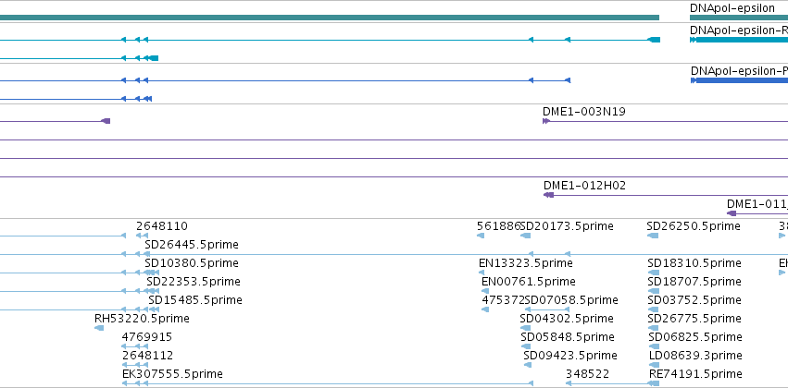
Task: Open SD03752.5prime EST label
Action: point(694,299)
